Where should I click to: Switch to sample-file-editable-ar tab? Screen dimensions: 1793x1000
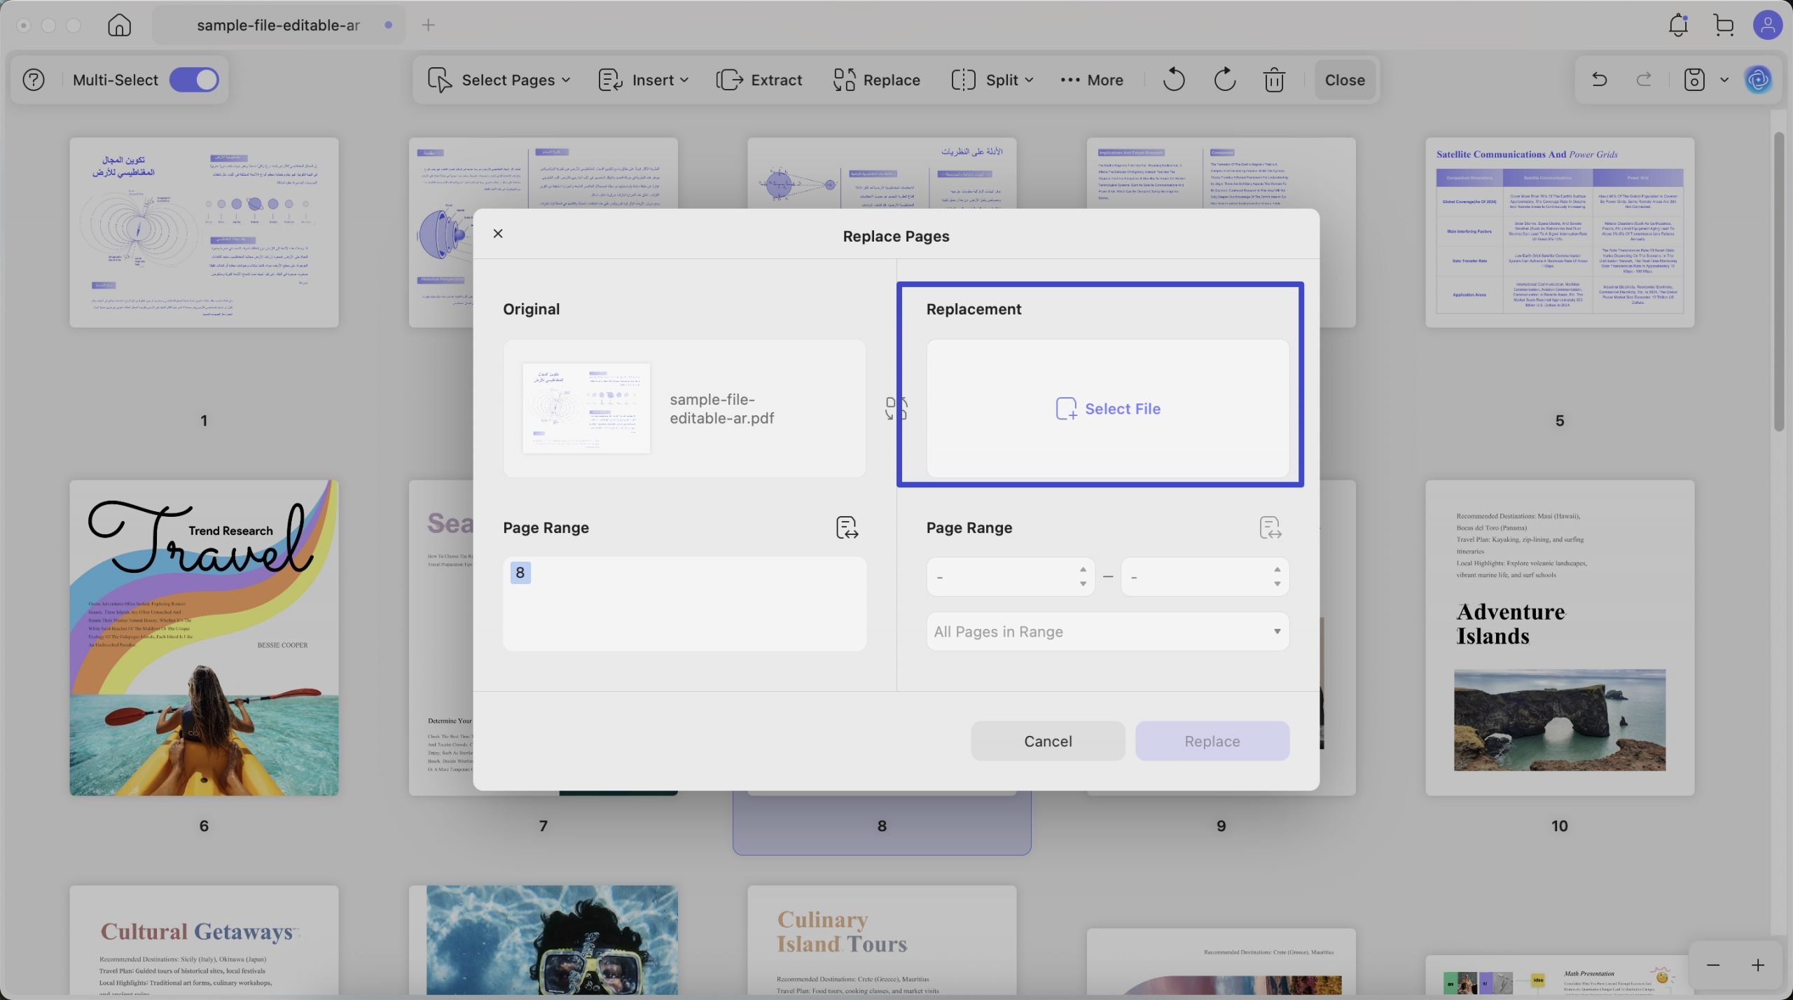[x=279, y=25]
